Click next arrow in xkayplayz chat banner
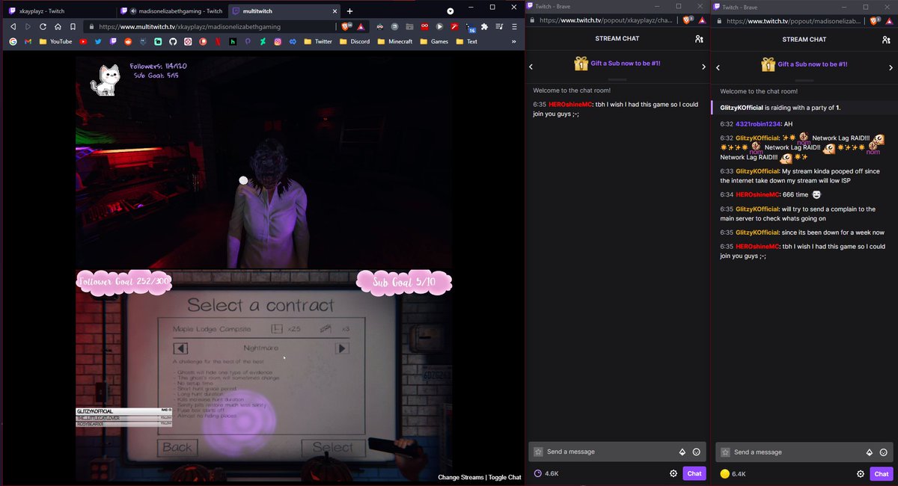 (x=703, y=67)
